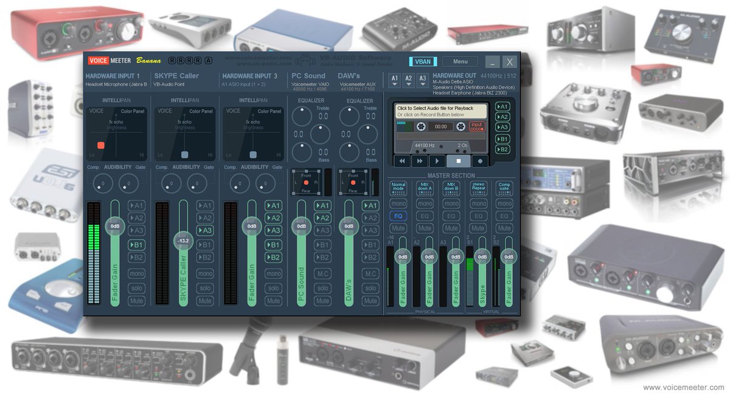Switch bus A1 'Normal mode' selector
Image resolution: width=730 pixels, height=395 pixels.
point(398,188)
